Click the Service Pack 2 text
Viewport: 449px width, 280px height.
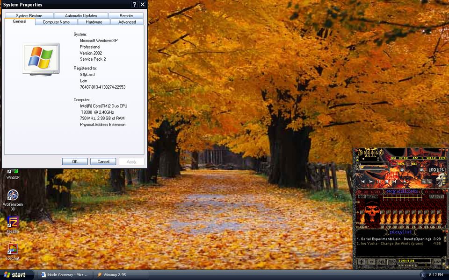[93, 59]
